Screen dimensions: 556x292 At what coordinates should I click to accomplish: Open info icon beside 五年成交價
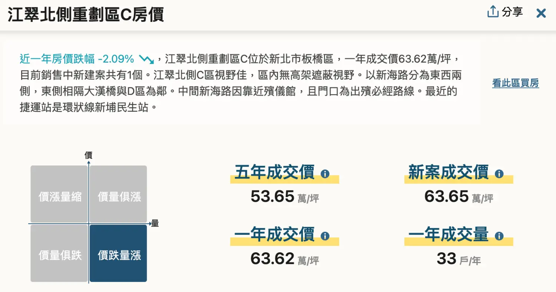[x=325, y=173]
